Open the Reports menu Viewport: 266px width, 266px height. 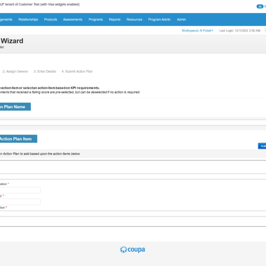tap(114, 19)
